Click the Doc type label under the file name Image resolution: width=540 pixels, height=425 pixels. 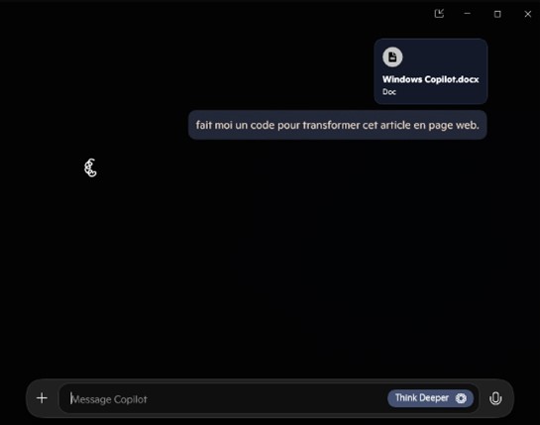pyautogui.click(x=389, y=92)
